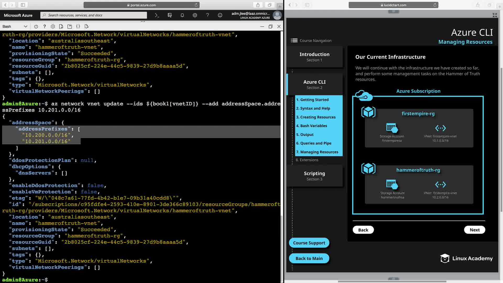Click the Course Support button
This screenshot has width=503, height=283.
point(309,243)
